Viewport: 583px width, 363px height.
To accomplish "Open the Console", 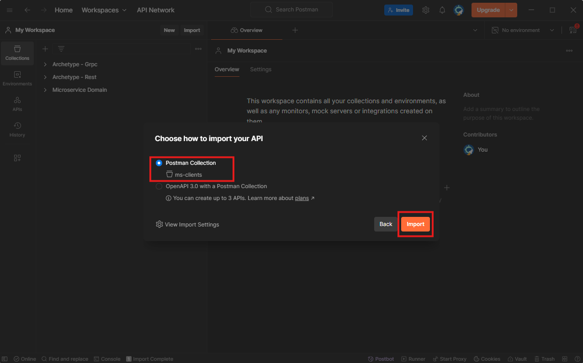I will [107, 359].
